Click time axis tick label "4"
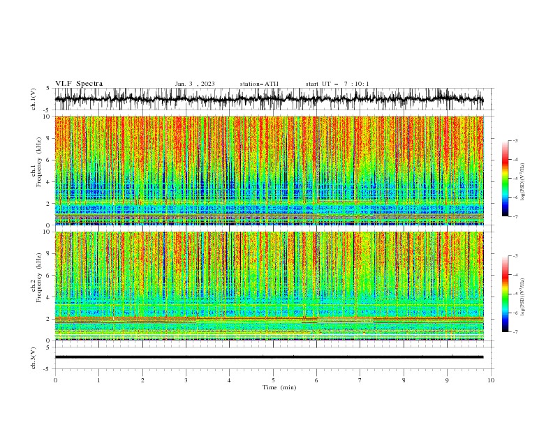Viewport: 553px width, 427px height. [x=229, y=380]
